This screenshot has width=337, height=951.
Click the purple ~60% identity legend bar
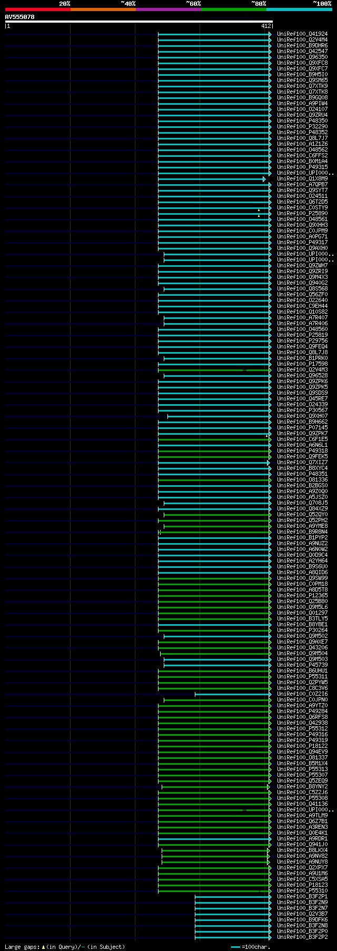(168, 9)
